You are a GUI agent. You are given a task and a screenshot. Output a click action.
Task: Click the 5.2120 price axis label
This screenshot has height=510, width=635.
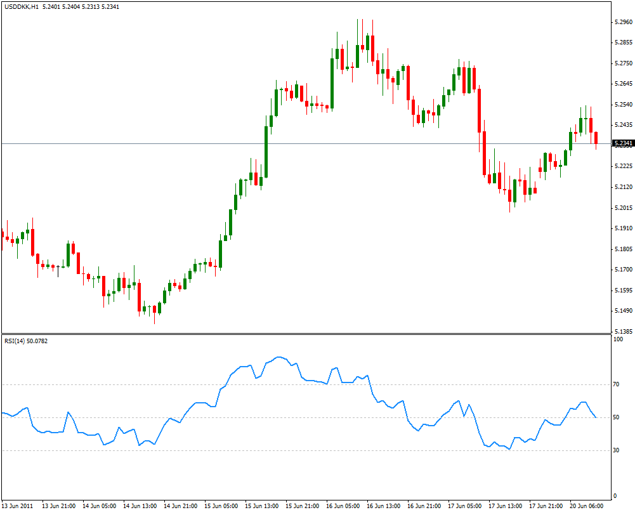coord(623,187)
